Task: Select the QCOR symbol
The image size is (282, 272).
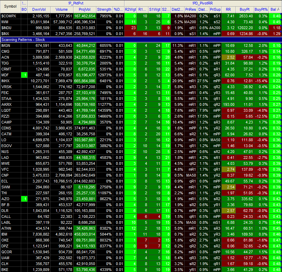Action: pos(7,252)
